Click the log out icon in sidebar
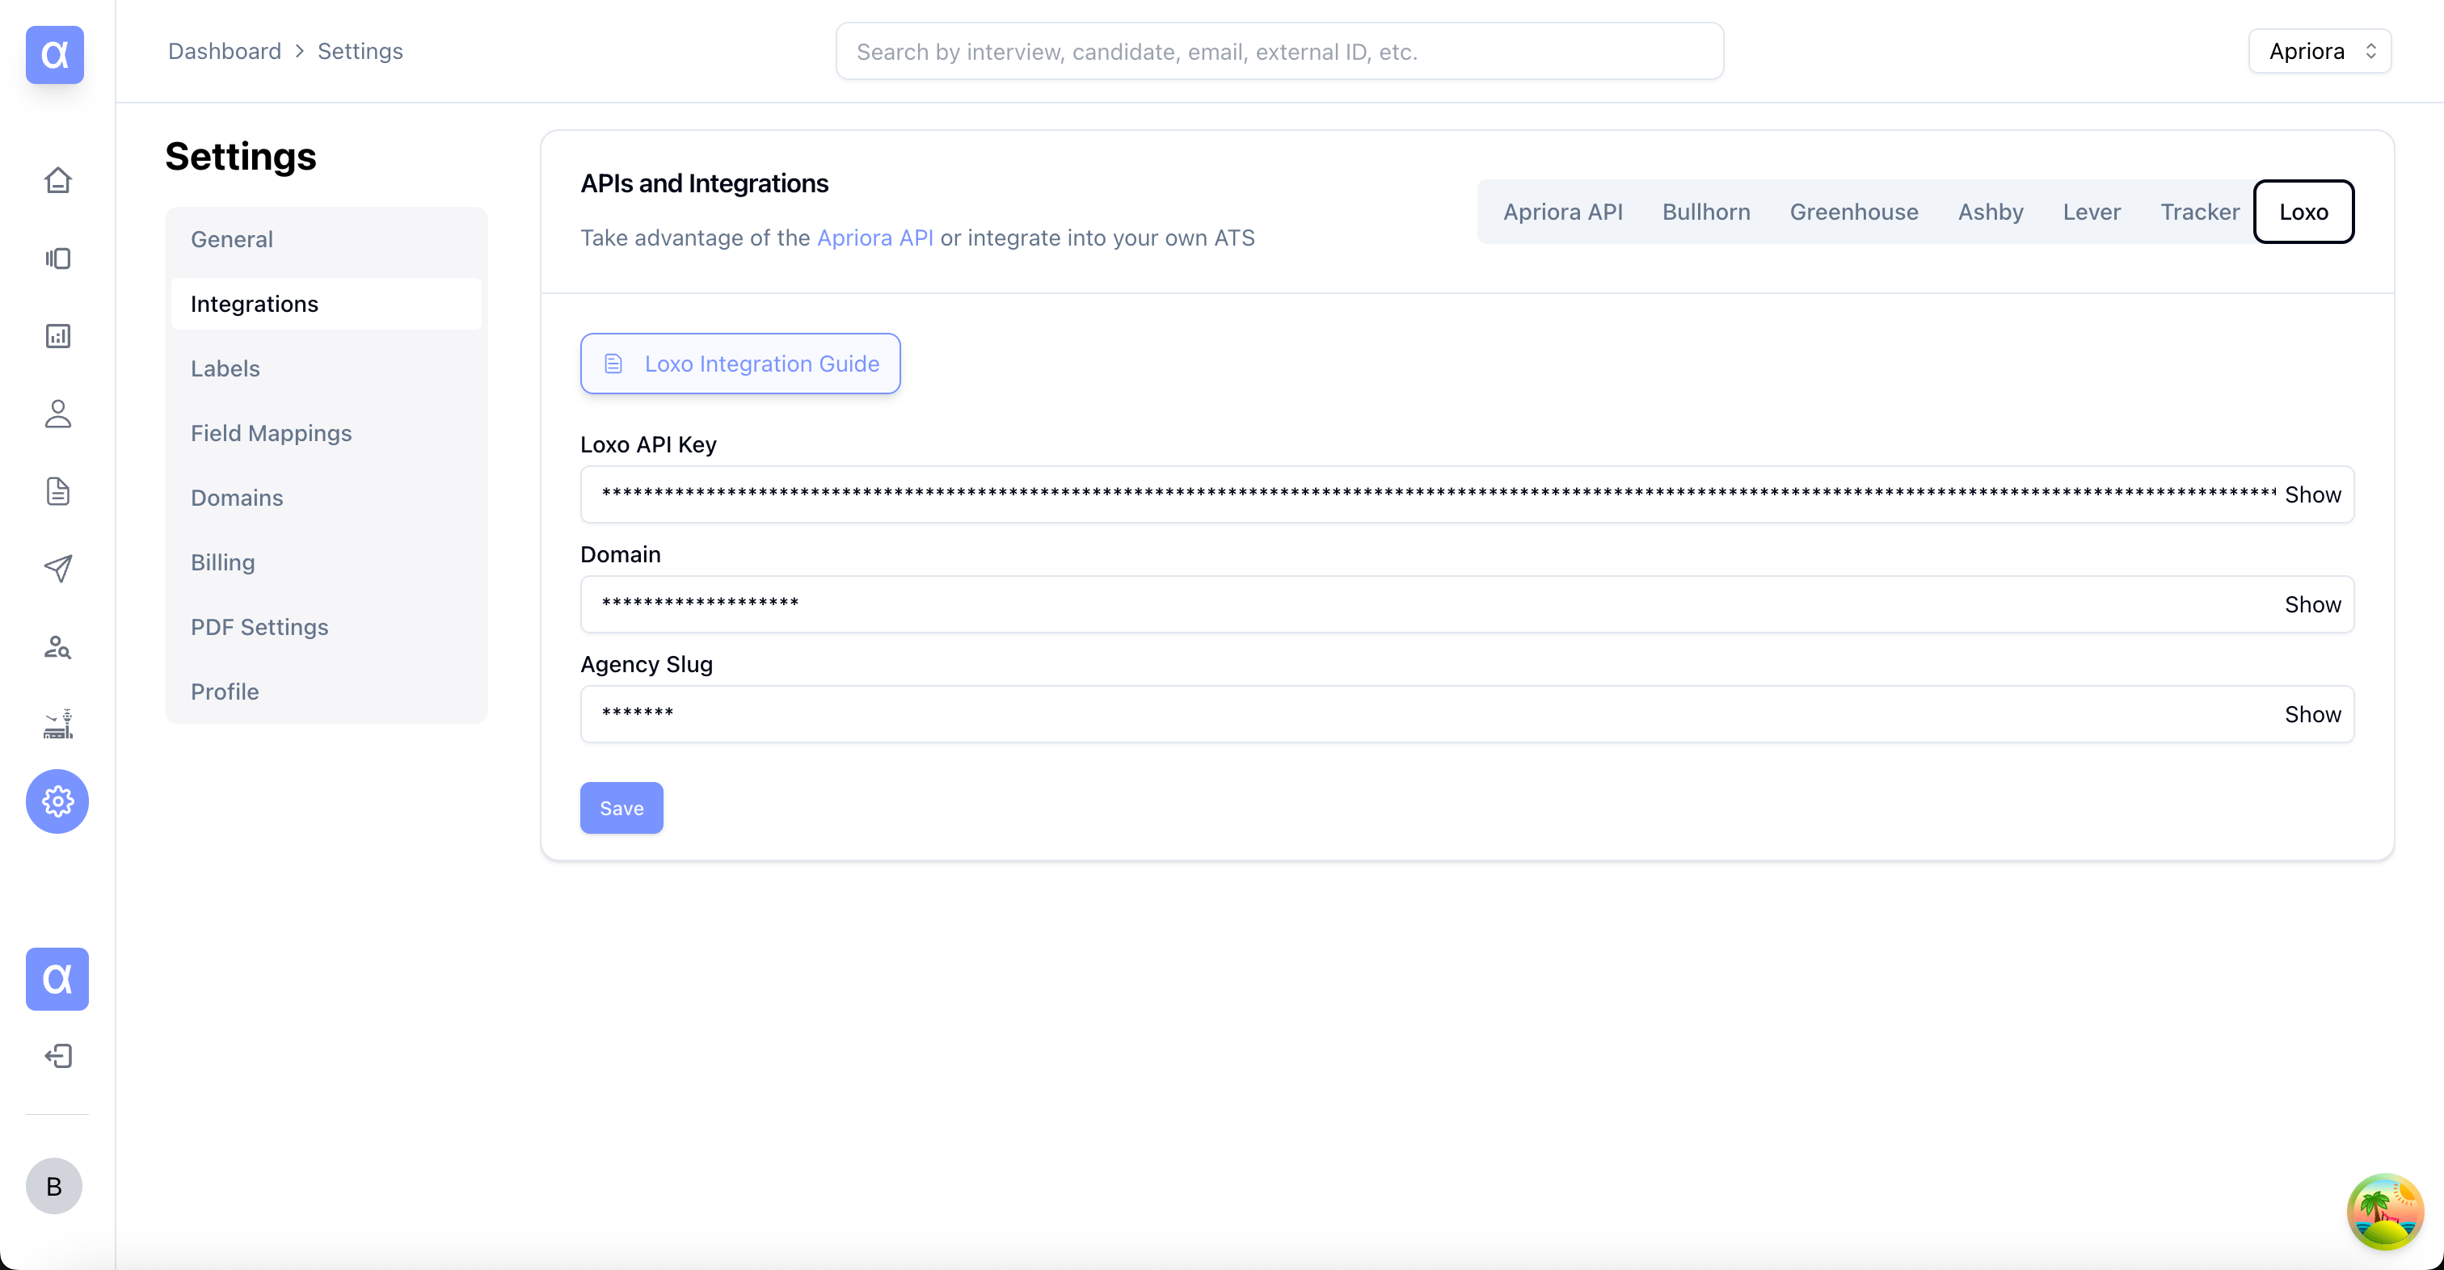2444x1270 pixels. coord(58,1057)
